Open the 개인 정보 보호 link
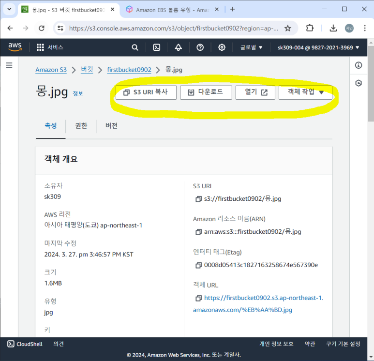The height and width of the screenshot is (361, 374). coord(276,344)
